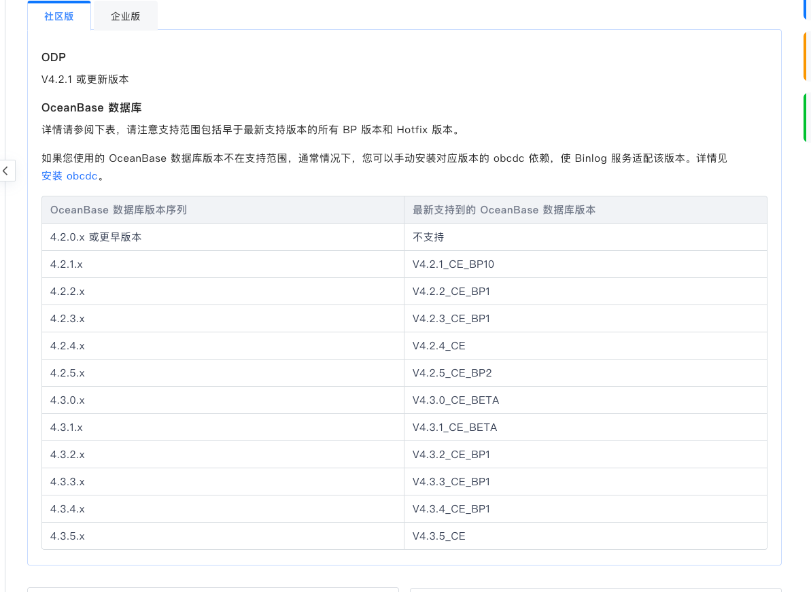Image resolution: width=811 pixels, height=592 pixels.
Task: Select the V4.2.1_CE_BP10 cell
Action: [585, 264]
